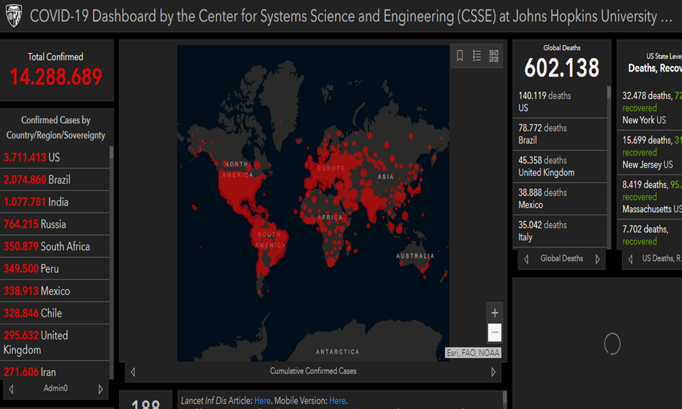Go to previous map view arrow
Viewport: 682px width, 409px height.
(133, 372)
